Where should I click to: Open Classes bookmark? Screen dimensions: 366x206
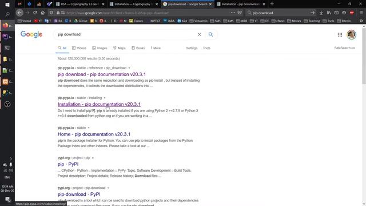coord(136,21)
